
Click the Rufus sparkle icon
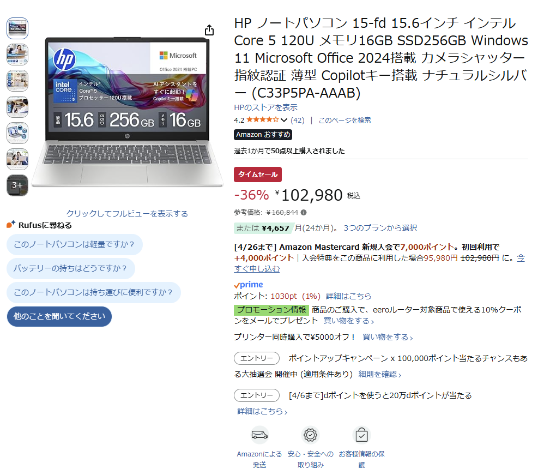11,225
